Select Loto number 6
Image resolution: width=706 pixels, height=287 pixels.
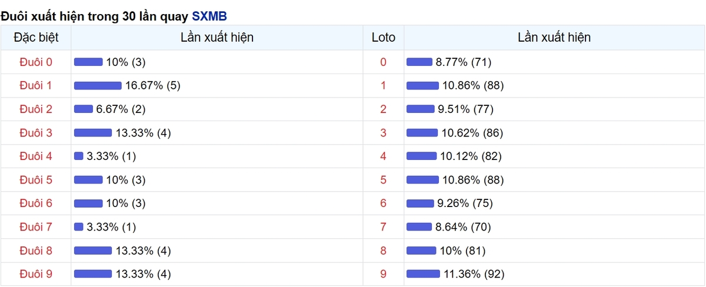pyautogui.click(x=384, y=203)
